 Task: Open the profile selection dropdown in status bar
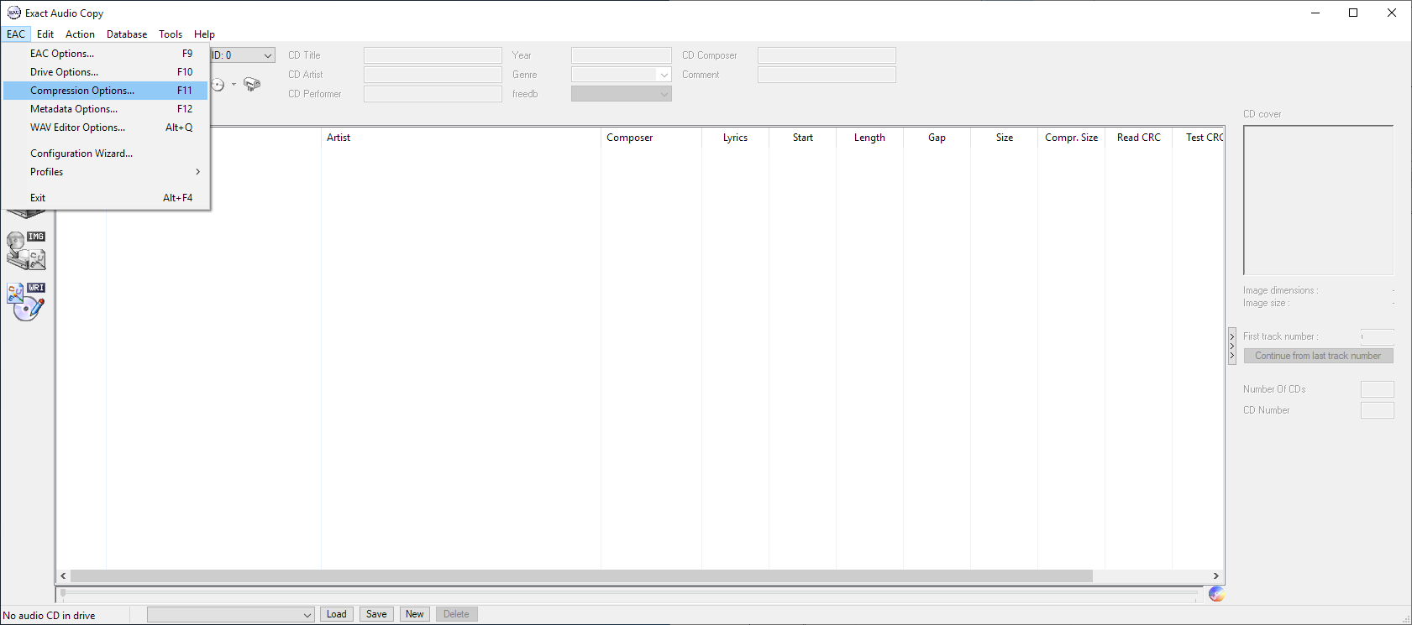(x=231, y=615)
